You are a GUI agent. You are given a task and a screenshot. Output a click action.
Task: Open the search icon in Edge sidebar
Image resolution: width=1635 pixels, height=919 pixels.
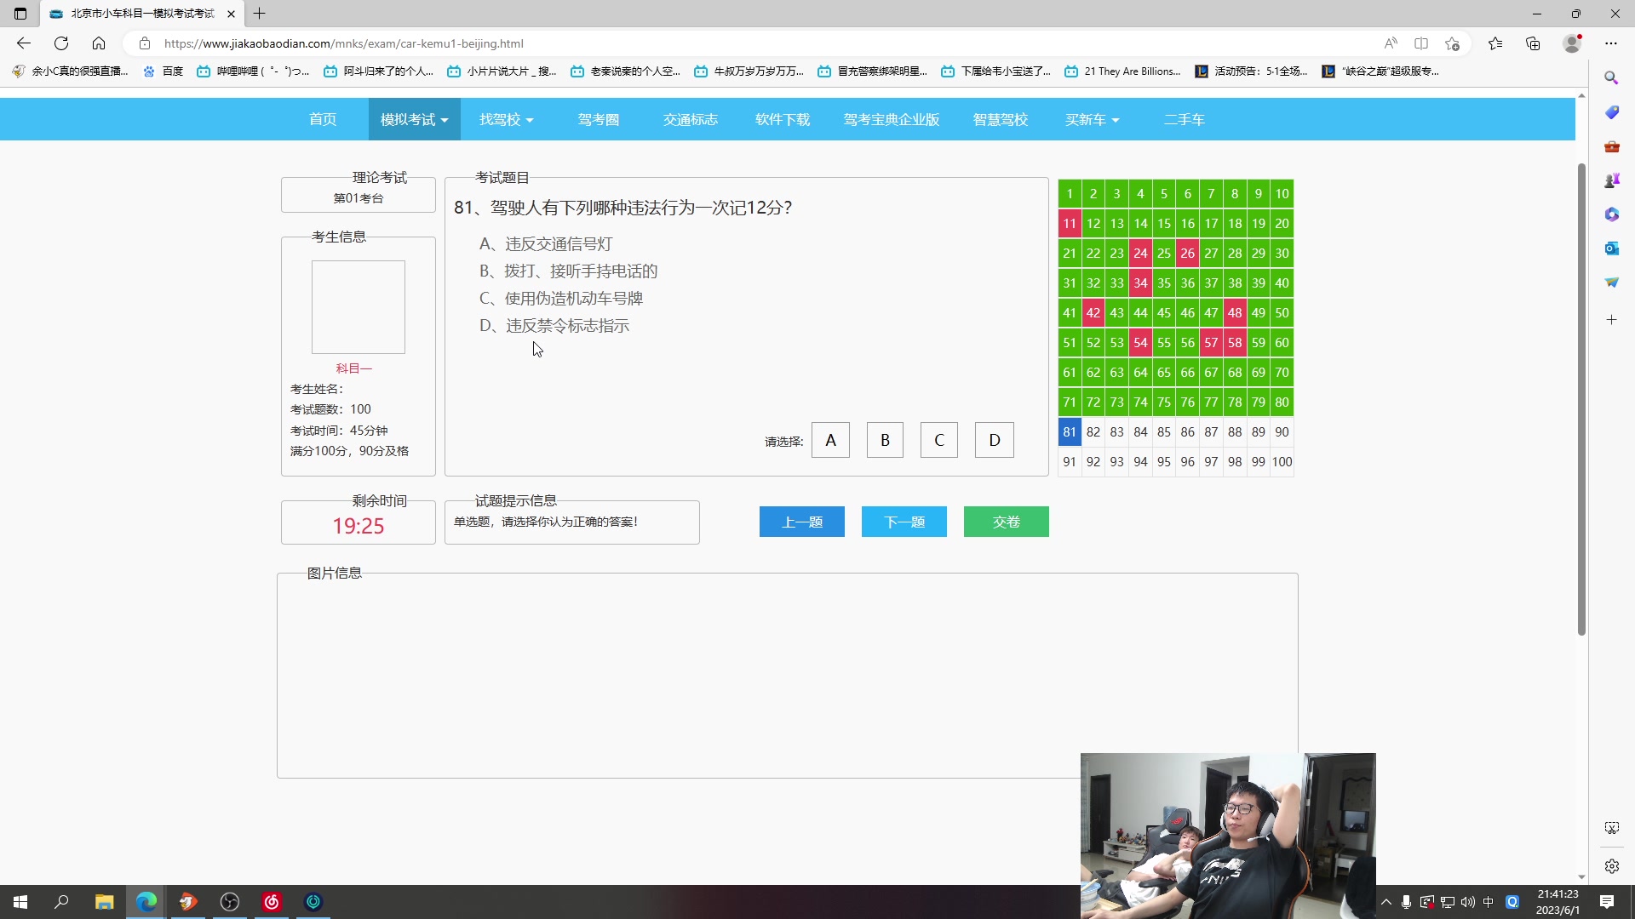click(1612, 77)
